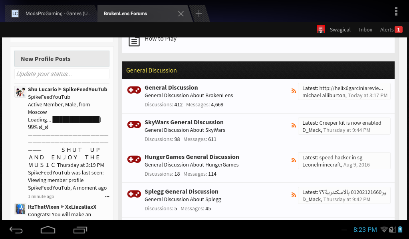Open the latest Splegg thread with Arabic title
This screenshot has height=239, width=409.
[x=353, y=192]
